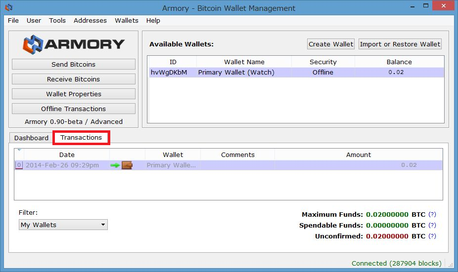Open the Spendable Funds help link
The image size is (458, 272).
point(432,225)
